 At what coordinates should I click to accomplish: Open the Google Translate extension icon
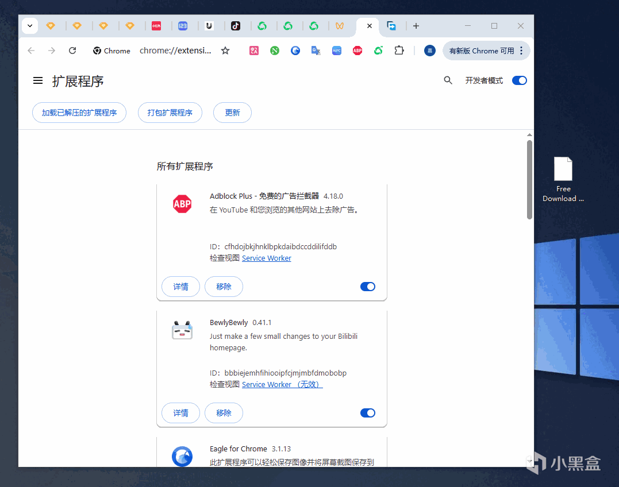click(316, 51)
